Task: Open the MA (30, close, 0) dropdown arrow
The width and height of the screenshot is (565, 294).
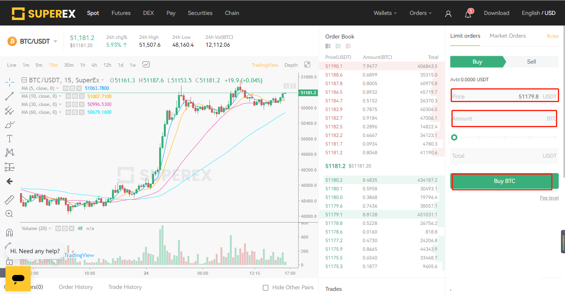Action: (x=60, y=105)
